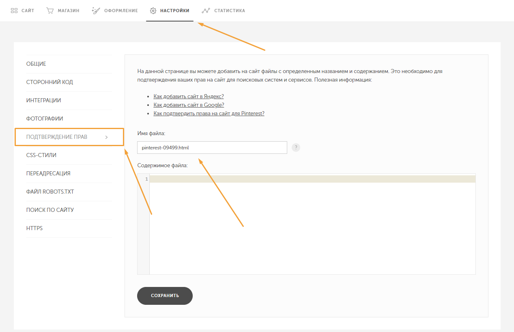Click inside the file content editor
The image size is (514, 332).
pos(312,223)
